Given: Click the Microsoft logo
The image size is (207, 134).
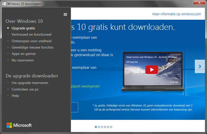Looking at the screenshot, I should coord(19,125).
